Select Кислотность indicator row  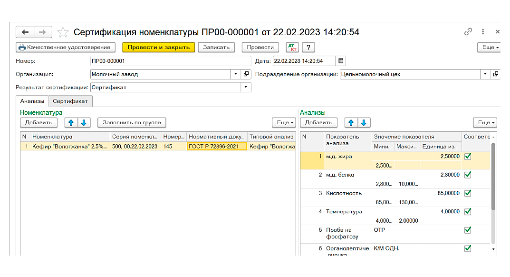[x=395, y=198]
